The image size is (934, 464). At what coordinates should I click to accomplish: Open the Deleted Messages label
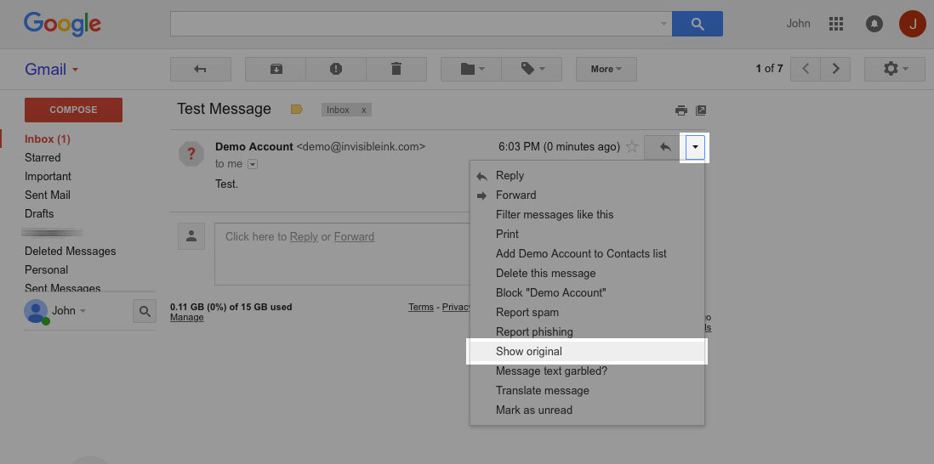pyautogui.click(x=71, y=251)
